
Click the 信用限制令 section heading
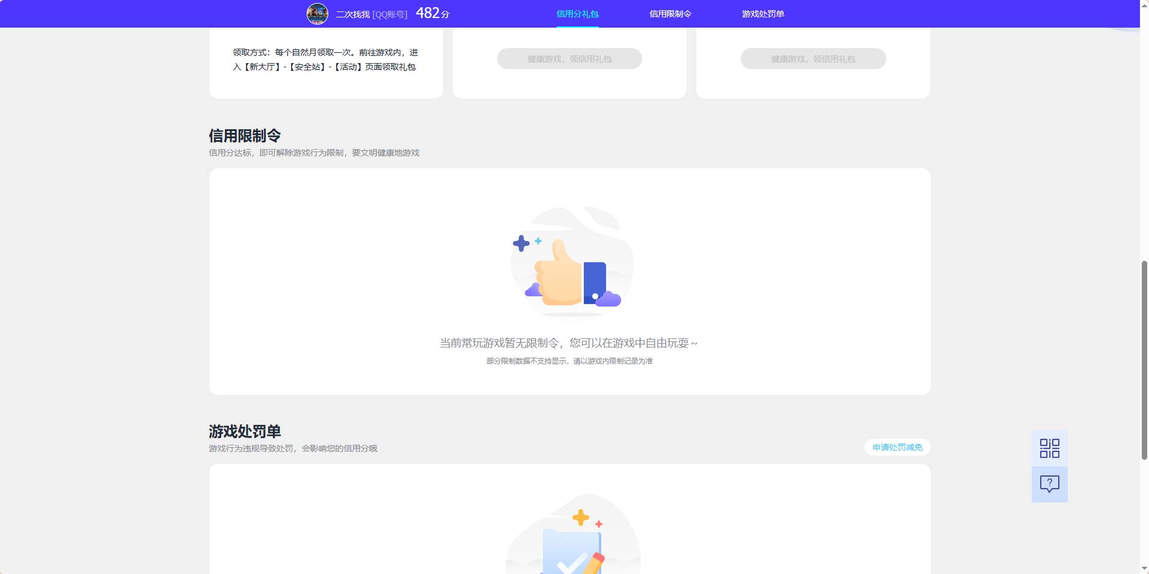click(245, 136)
